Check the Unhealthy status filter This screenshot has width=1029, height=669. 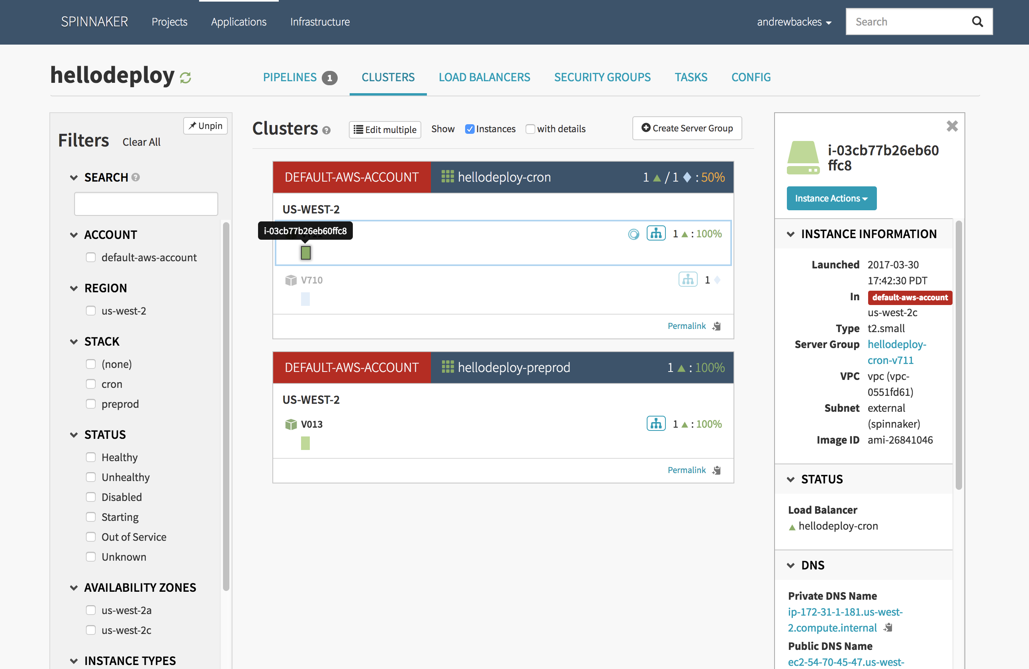(x=91, y=477)
